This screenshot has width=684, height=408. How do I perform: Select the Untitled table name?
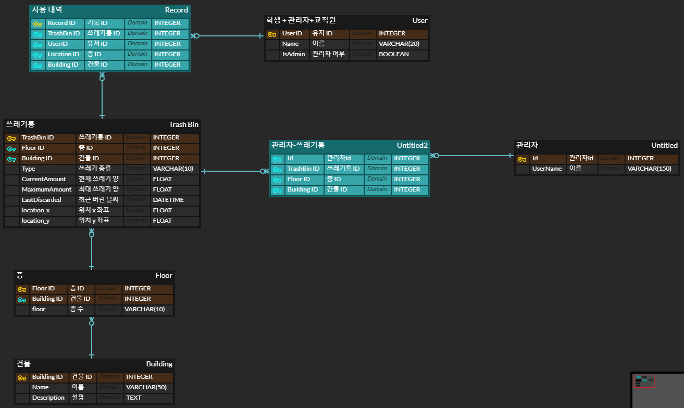[x=664, y=145]
